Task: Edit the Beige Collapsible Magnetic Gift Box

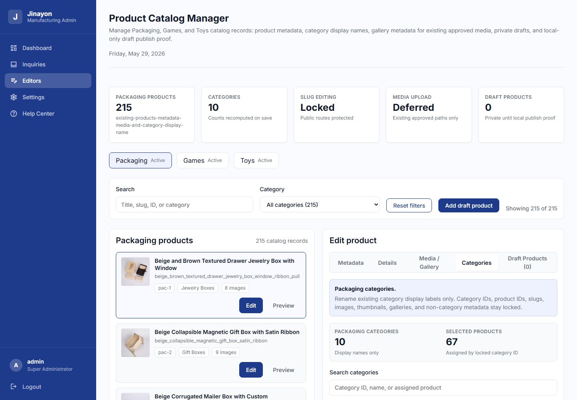Action: (251, 370)
